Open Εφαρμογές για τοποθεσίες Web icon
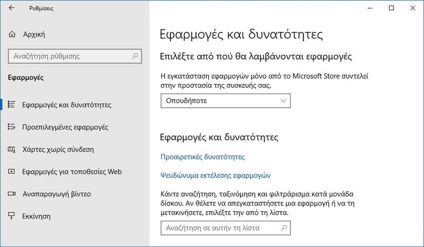Screen dimensions: 424x247 11,171
